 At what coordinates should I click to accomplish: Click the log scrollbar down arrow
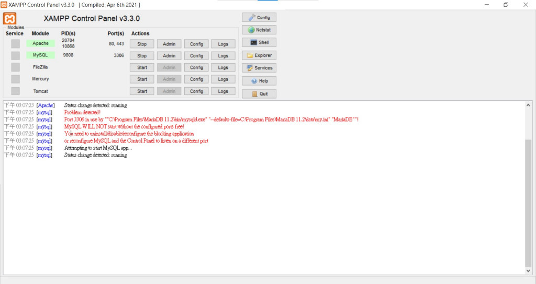coord(528,271)
